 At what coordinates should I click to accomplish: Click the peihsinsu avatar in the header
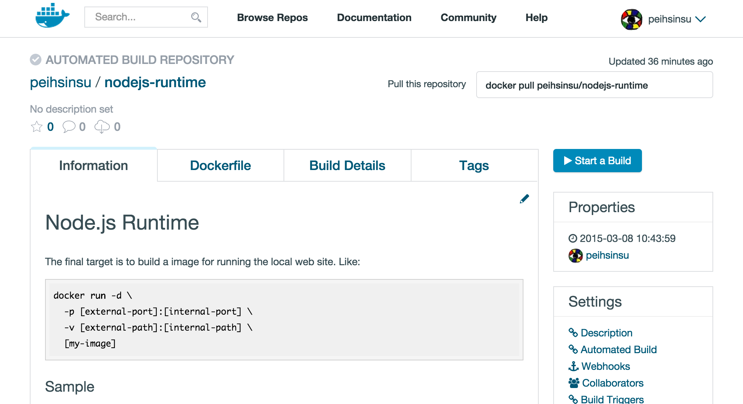(631, 19)
